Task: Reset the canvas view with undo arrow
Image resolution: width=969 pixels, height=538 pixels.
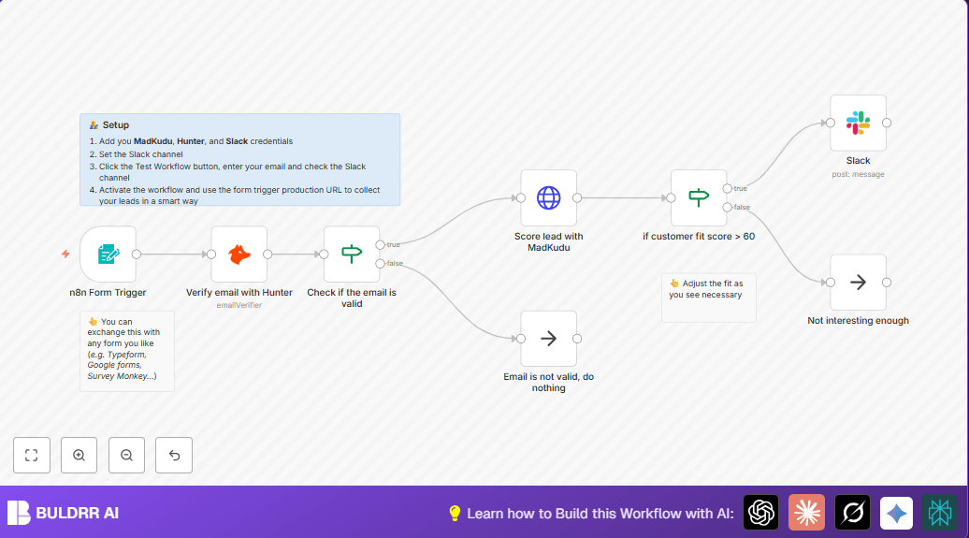Action: (174, 455)
